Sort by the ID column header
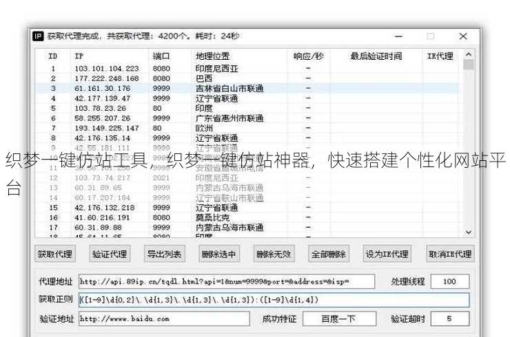This screenshot has height=337, width=510. click(x=52, y=56)
